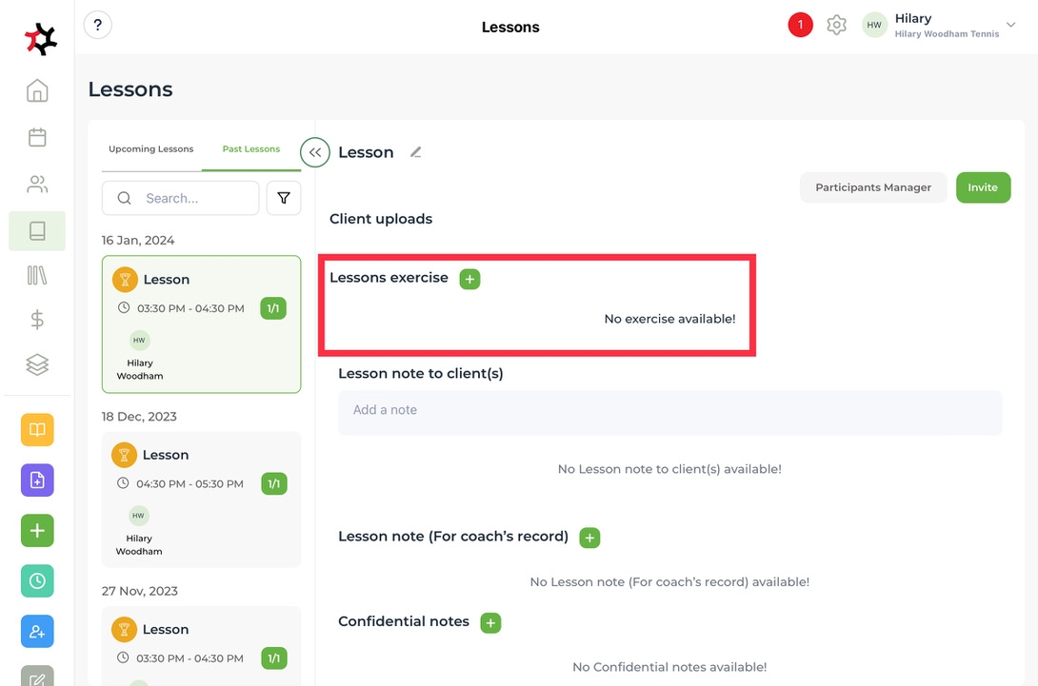Screen dimensions: 1038x686
Task: Click the help question mark icon
Action: (x=98, y=26)
